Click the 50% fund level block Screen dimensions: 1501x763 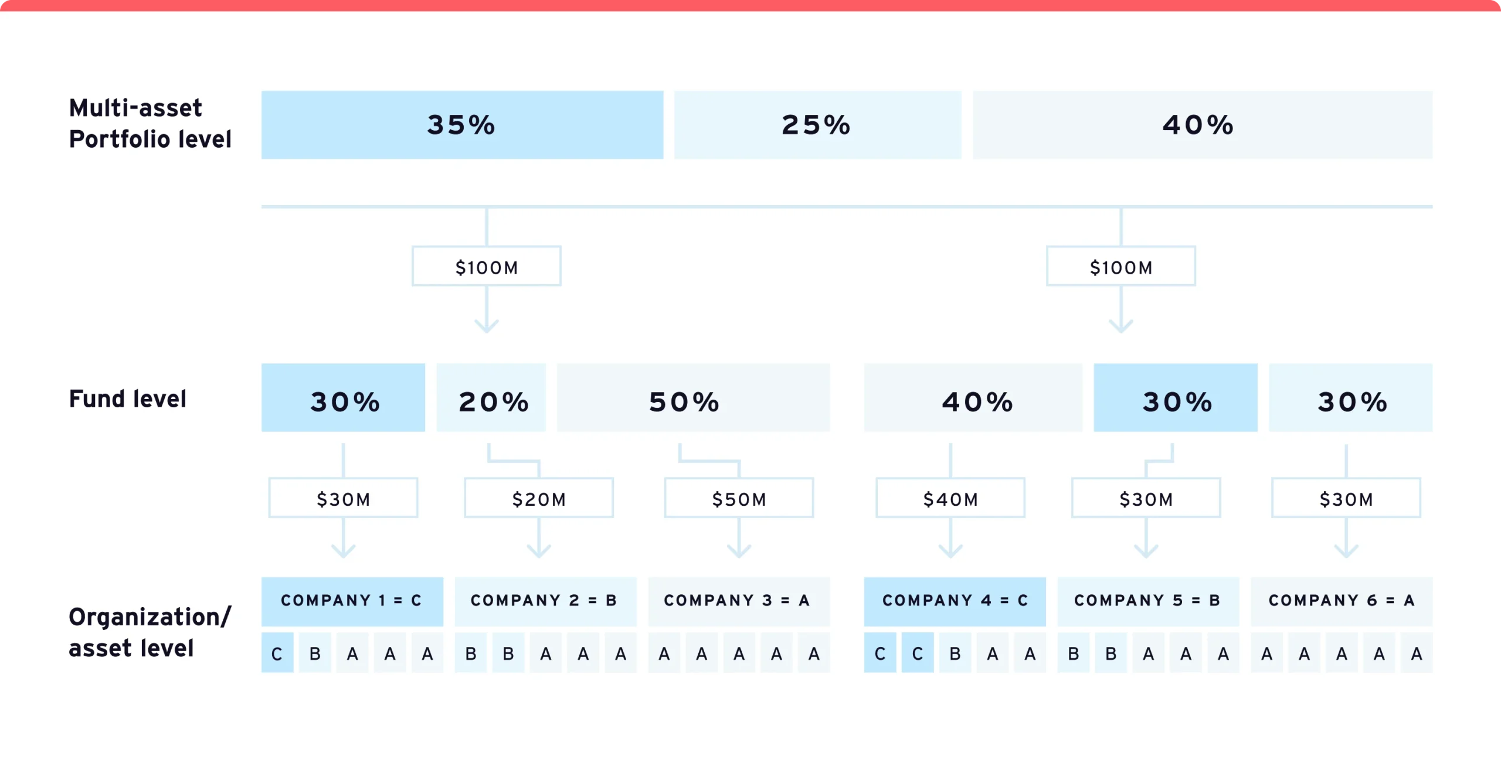point(693,398)
